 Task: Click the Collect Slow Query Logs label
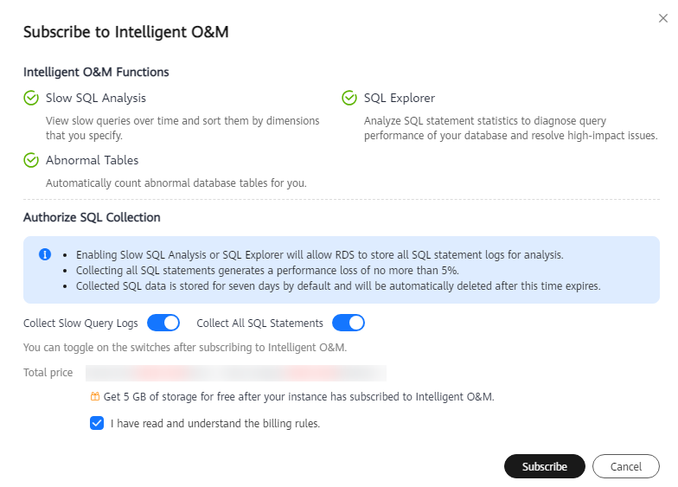(x=80, y=324)
